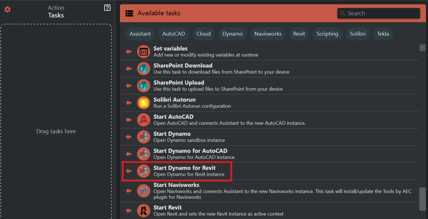The width and height of the screenshot is (428, 219).
Task: Click the Start Navisworks task icon
Action: point(144,191)
